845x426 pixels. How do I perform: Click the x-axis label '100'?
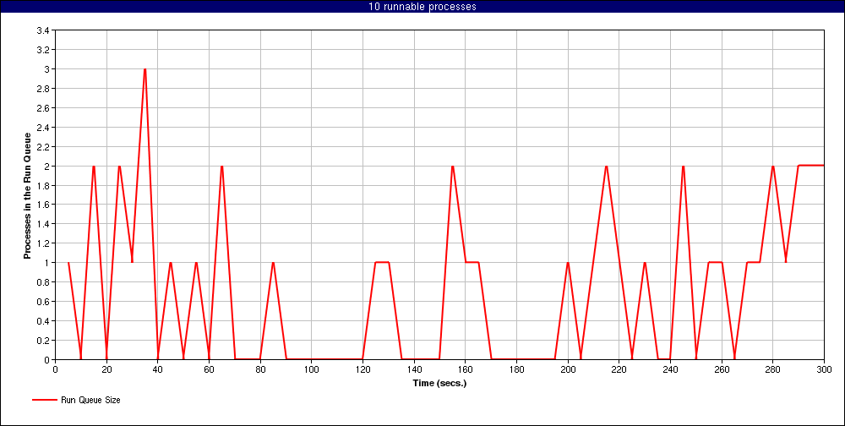pos(312,369)
